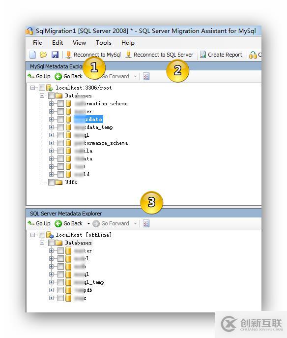
Task: Click the Udfs folder icon
Action: click(x=59, y=183)
